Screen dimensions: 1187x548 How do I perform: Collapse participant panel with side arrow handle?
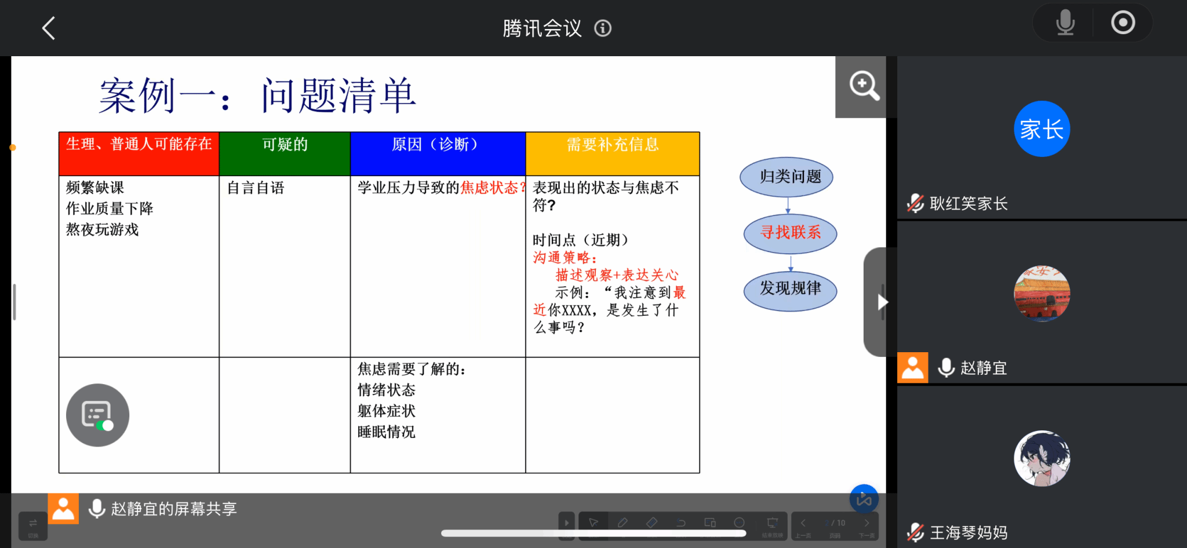(880, 302)
